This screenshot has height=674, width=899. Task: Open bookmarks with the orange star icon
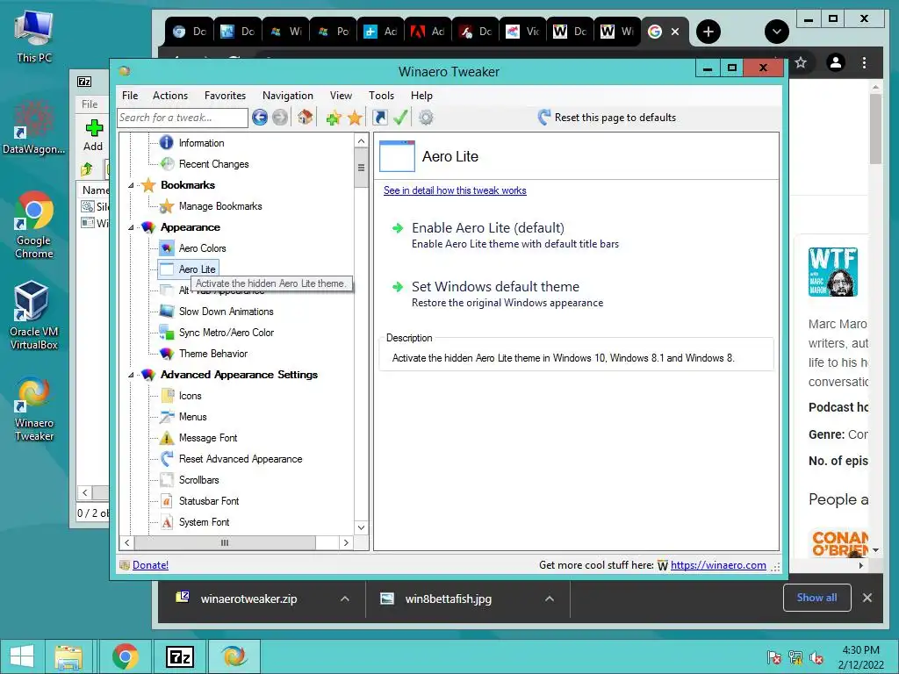pyautogui.click(x=355, y=118)
